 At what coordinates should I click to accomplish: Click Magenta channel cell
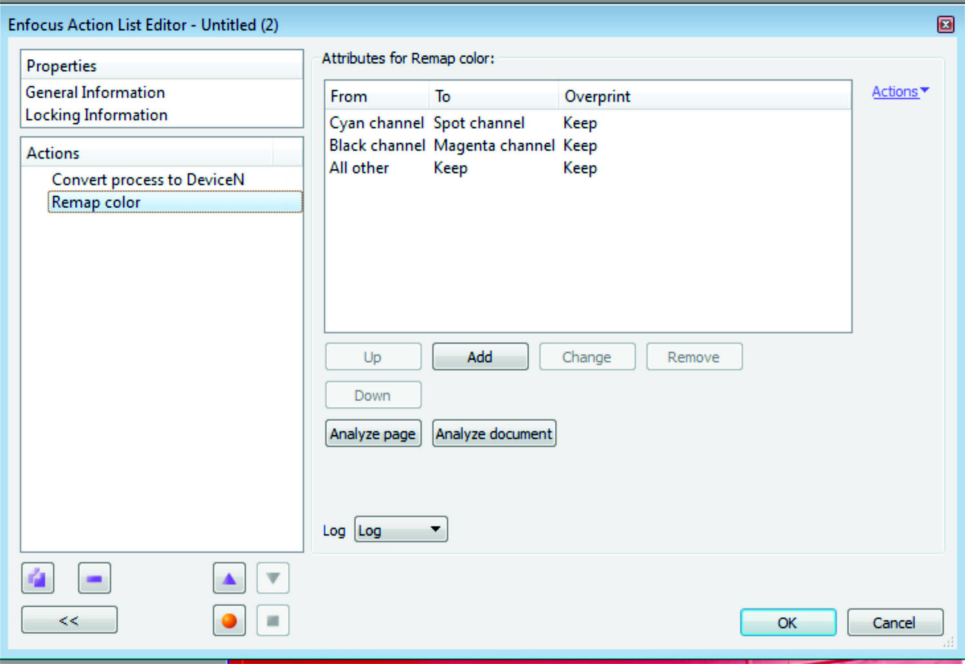click(494, 145)
